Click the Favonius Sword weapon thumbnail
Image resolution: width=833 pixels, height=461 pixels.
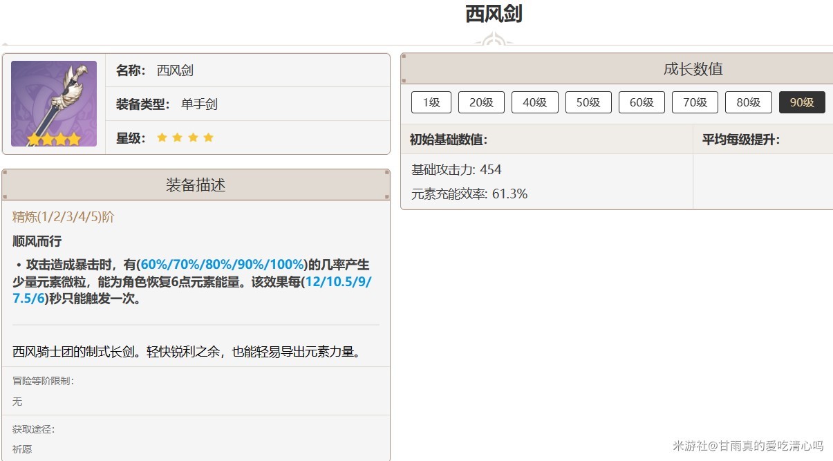(x=54, y=104)
